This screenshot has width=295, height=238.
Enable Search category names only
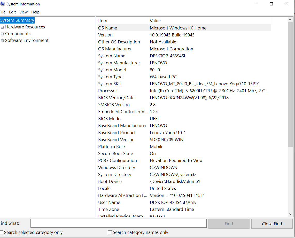pyautogui.click(x=110, y=232)
